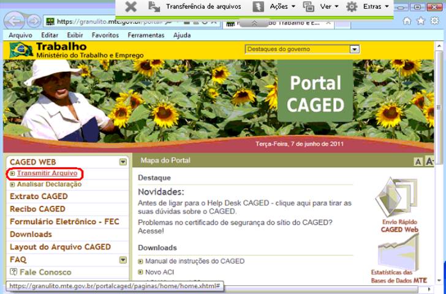
Task: Open the Arquivo menu
Action: click(20, 36)
